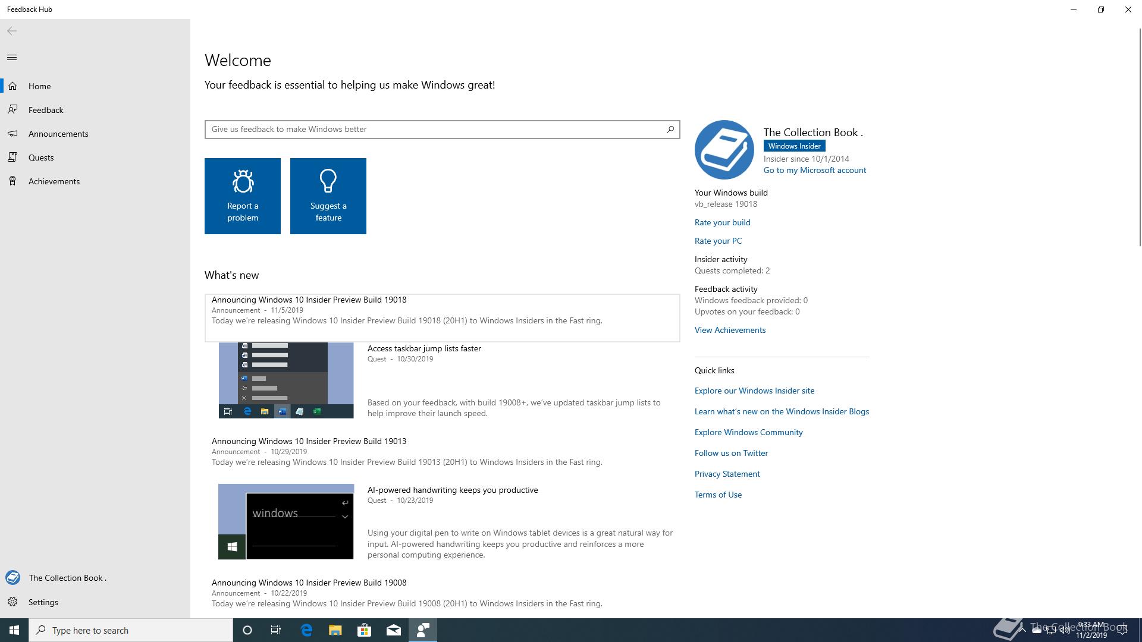Click Go to my Microsoft account

(815, 170)
